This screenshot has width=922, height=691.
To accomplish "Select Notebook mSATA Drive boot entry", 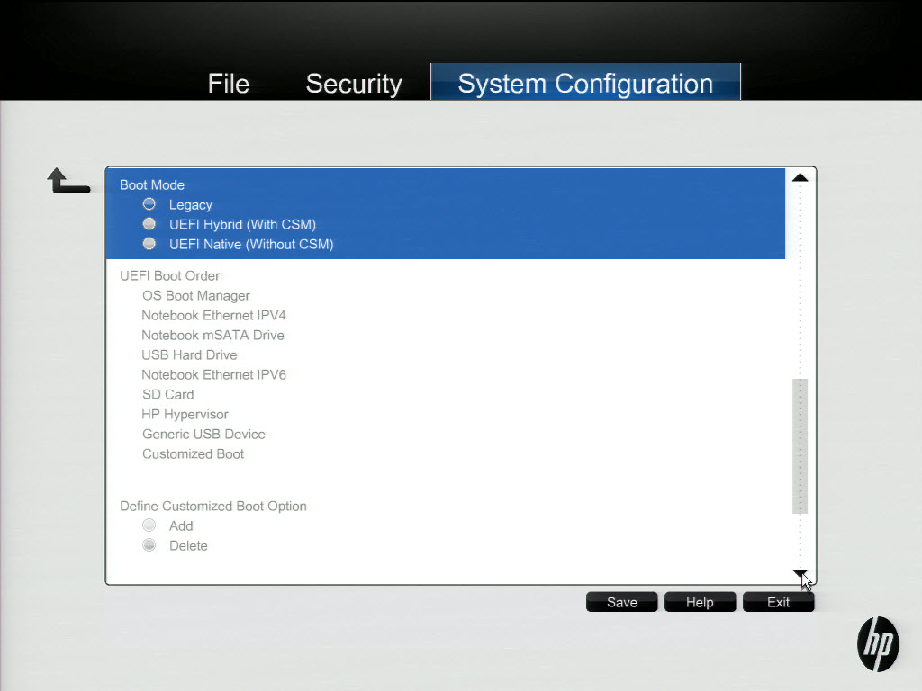I will click(212, 335).
